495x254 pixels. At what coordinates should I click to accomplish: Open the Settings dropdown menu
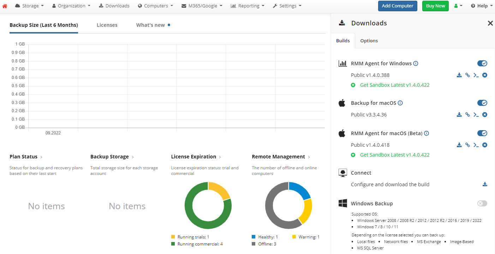click(287, 6)
